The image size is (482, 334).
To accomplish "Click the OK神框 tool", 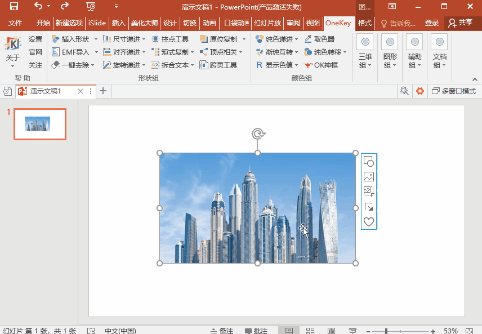I will coord(321,65).
